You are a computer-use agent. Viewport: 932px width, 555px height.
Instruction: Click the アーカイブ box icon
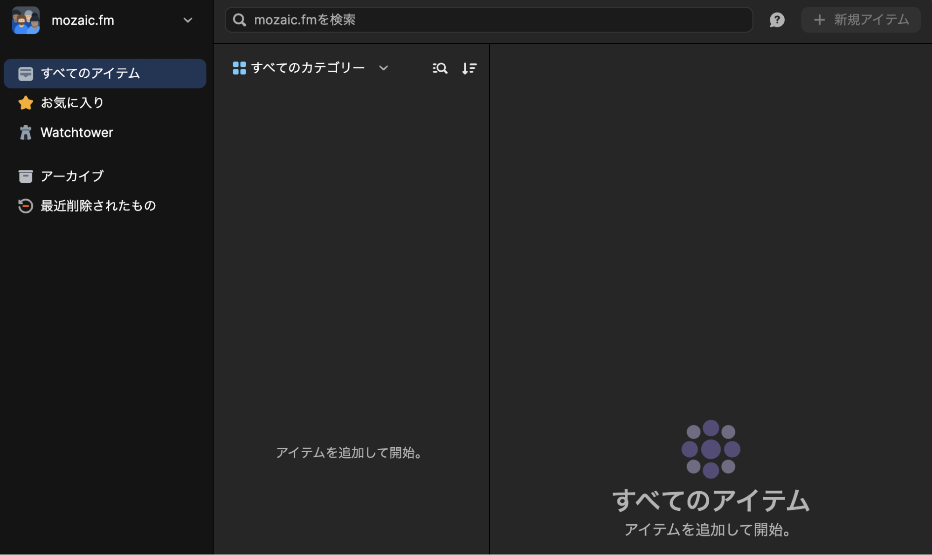point(26,176)
